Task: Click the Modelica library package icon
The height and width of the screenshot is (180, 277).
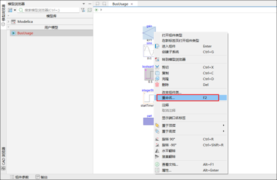Action: [x=13, y=21]
